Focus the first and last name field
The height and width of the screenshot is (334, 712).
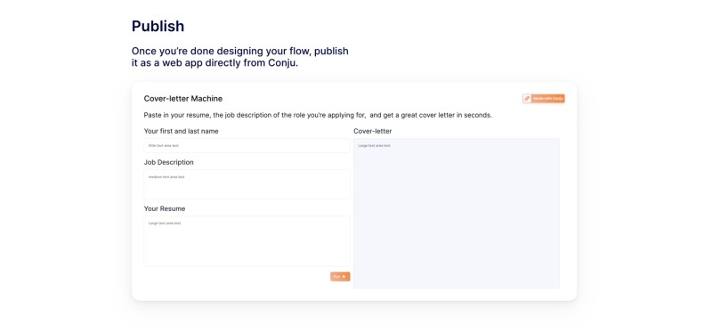tap(247, 145)
